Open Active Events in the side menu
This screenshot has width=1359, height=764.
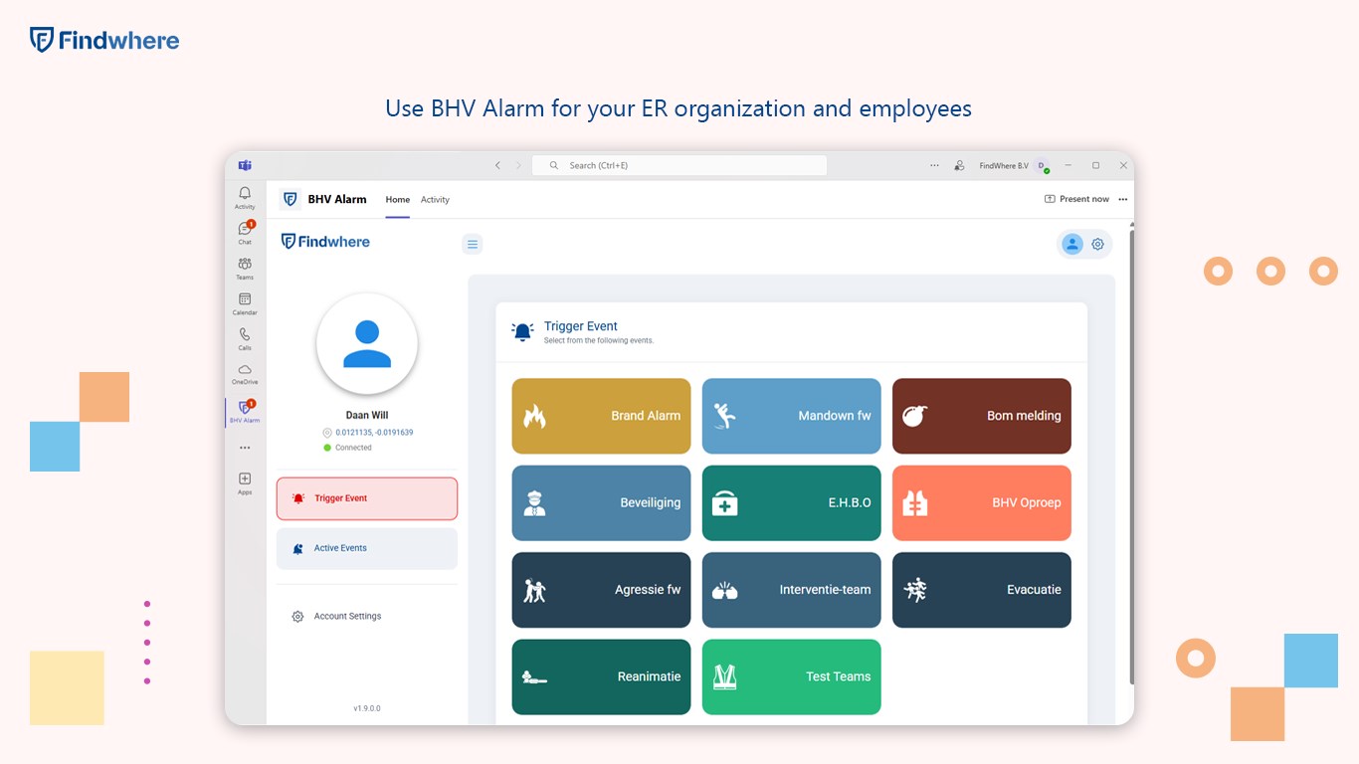point(367,548)
